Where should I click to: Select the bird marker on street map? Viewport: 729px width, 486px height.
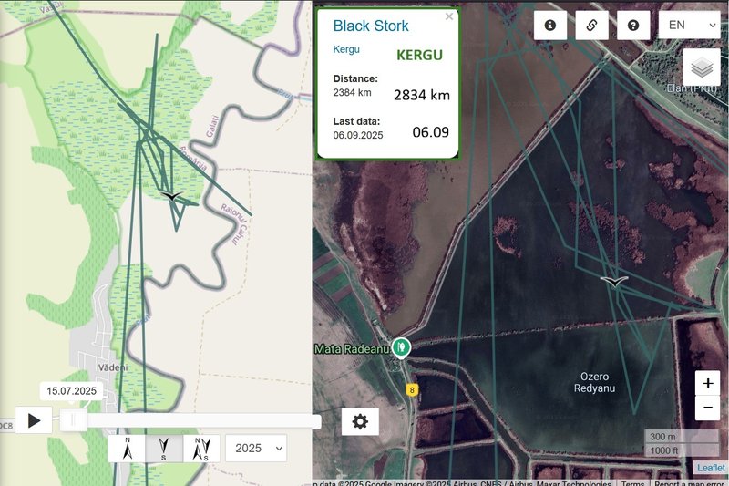[x=172, y=196]
